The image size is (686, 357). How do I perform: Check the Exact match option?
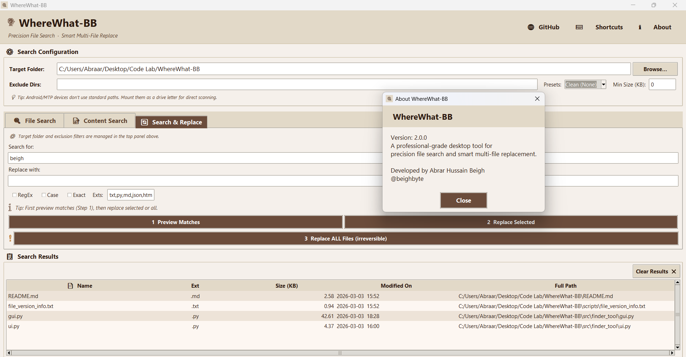pos(70,195)
